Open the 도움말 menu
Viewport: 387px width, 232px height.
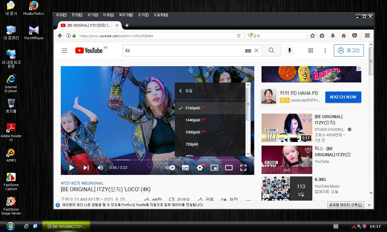(x=161, y=15)
